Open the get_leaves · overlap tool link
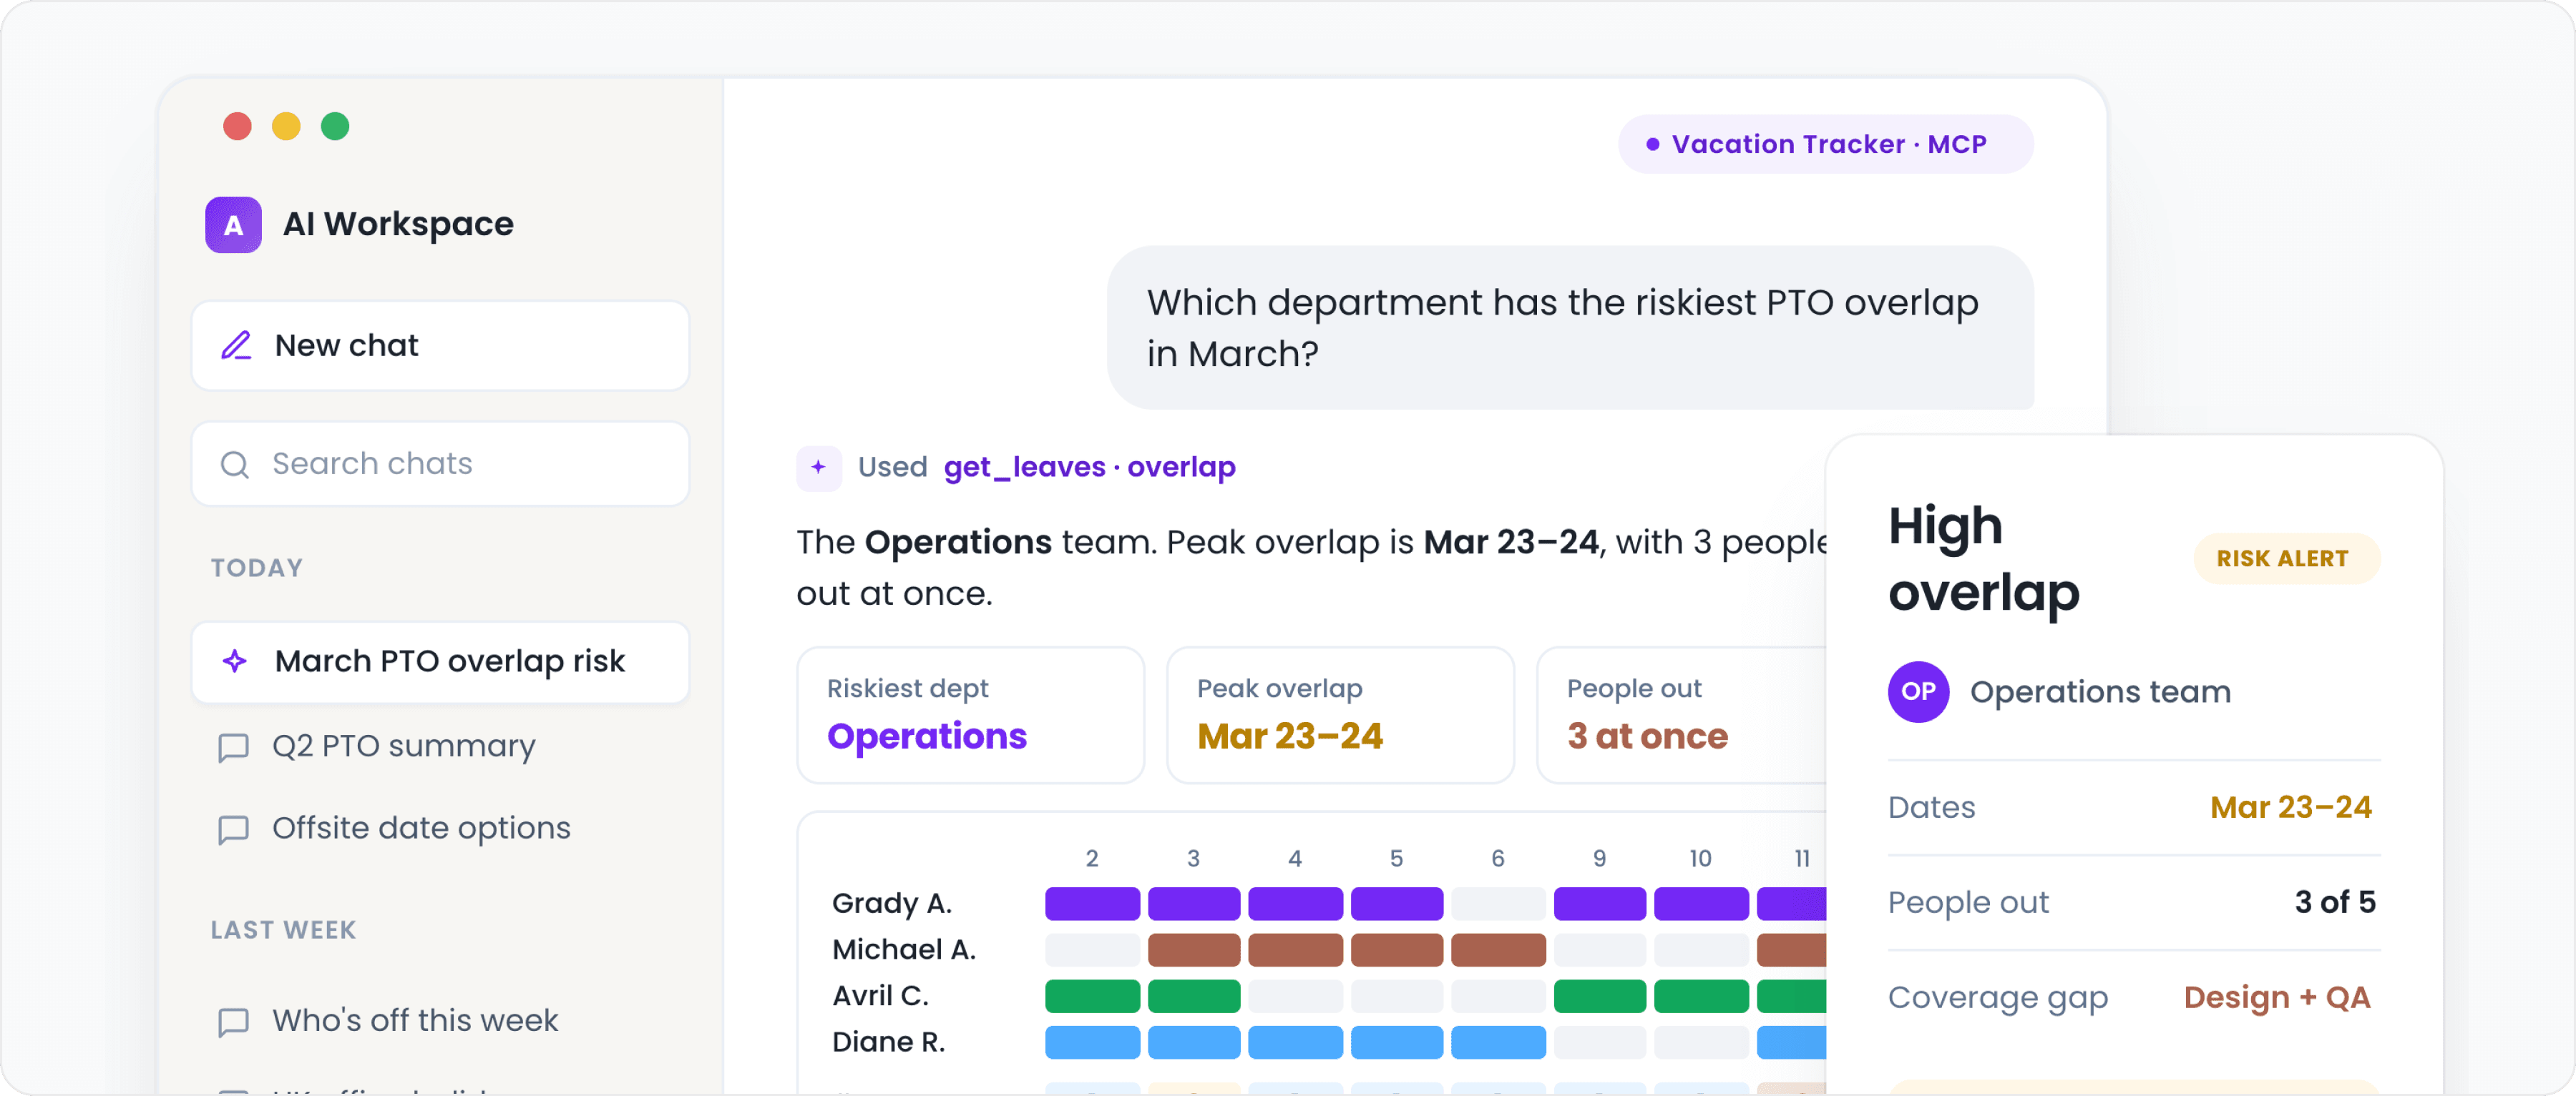Image resolution: width=2576 pixels, height=1096 pixels. click(x=1089, y=467)
